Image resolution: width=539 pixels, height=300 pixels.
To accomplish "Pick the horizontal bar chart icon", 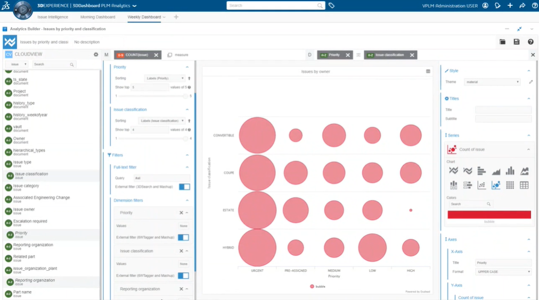I will (x=481, y=171).
